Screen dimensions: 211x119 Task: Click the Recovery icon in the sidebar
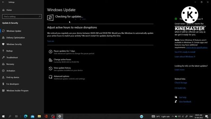[3, 64]
